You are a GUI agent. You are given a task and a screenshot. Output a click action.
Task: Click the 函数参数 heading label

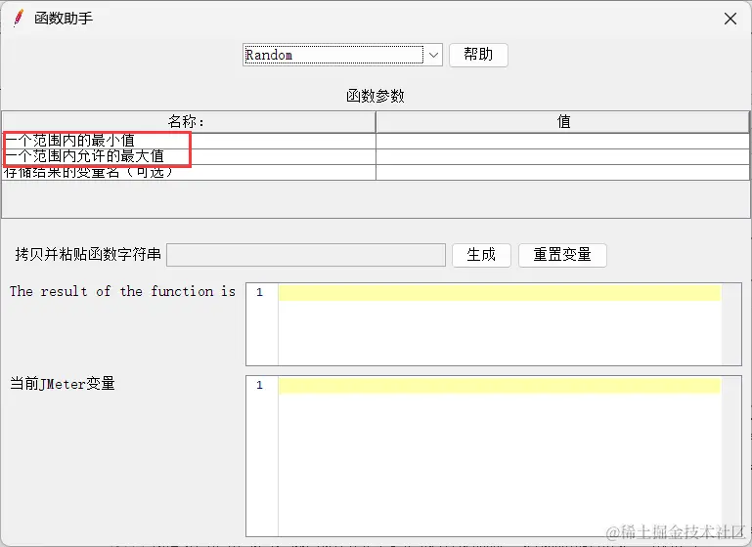[376, 96]
